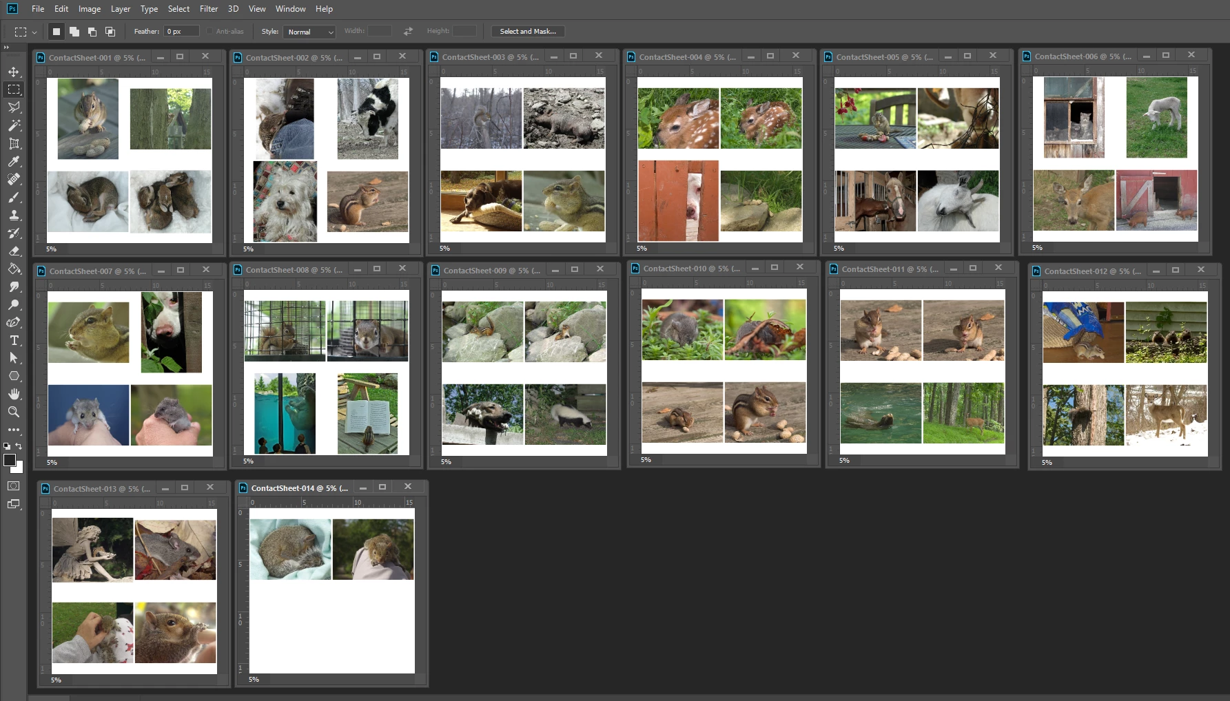This screenshot has height=701, width=1230.
Task: Click the Width input field
Action: click(x=380, y=32)
